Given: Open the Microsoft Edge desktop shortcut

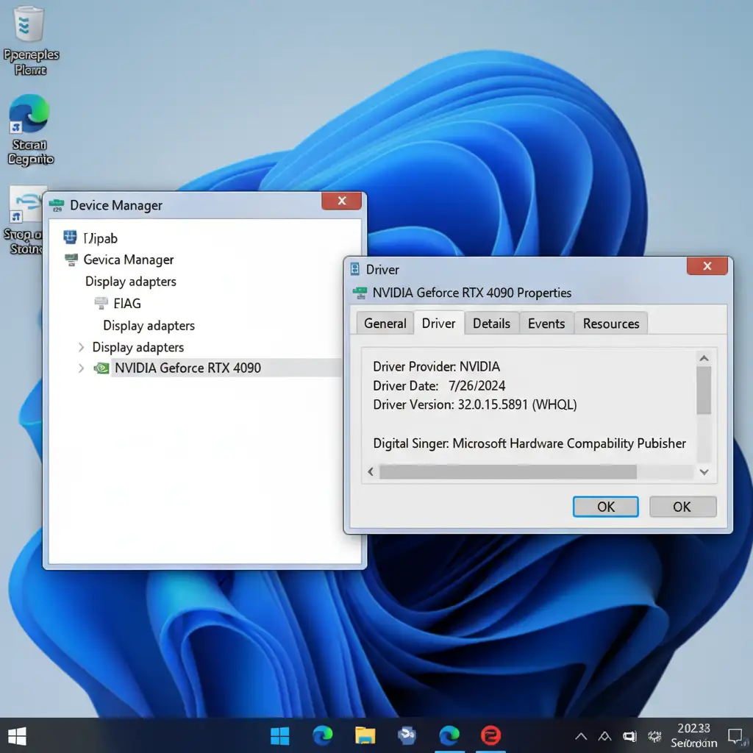Looking at the screenshot, I should 29,116.
